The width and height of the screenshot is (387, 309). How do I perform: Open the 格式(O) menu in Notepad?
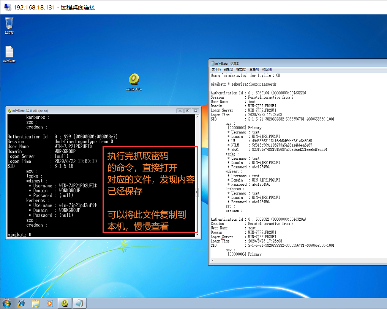pyautogui.click(x=241, y=69)
